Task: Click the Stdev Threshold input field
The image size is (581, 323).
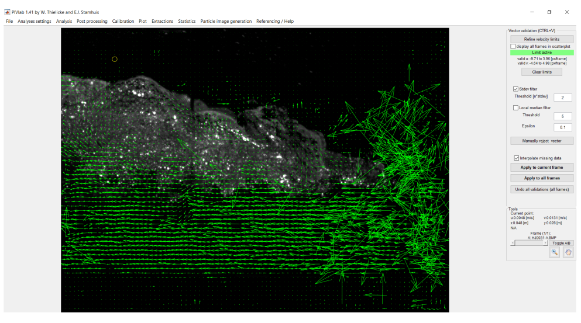Action: click(x=562, y=98)
